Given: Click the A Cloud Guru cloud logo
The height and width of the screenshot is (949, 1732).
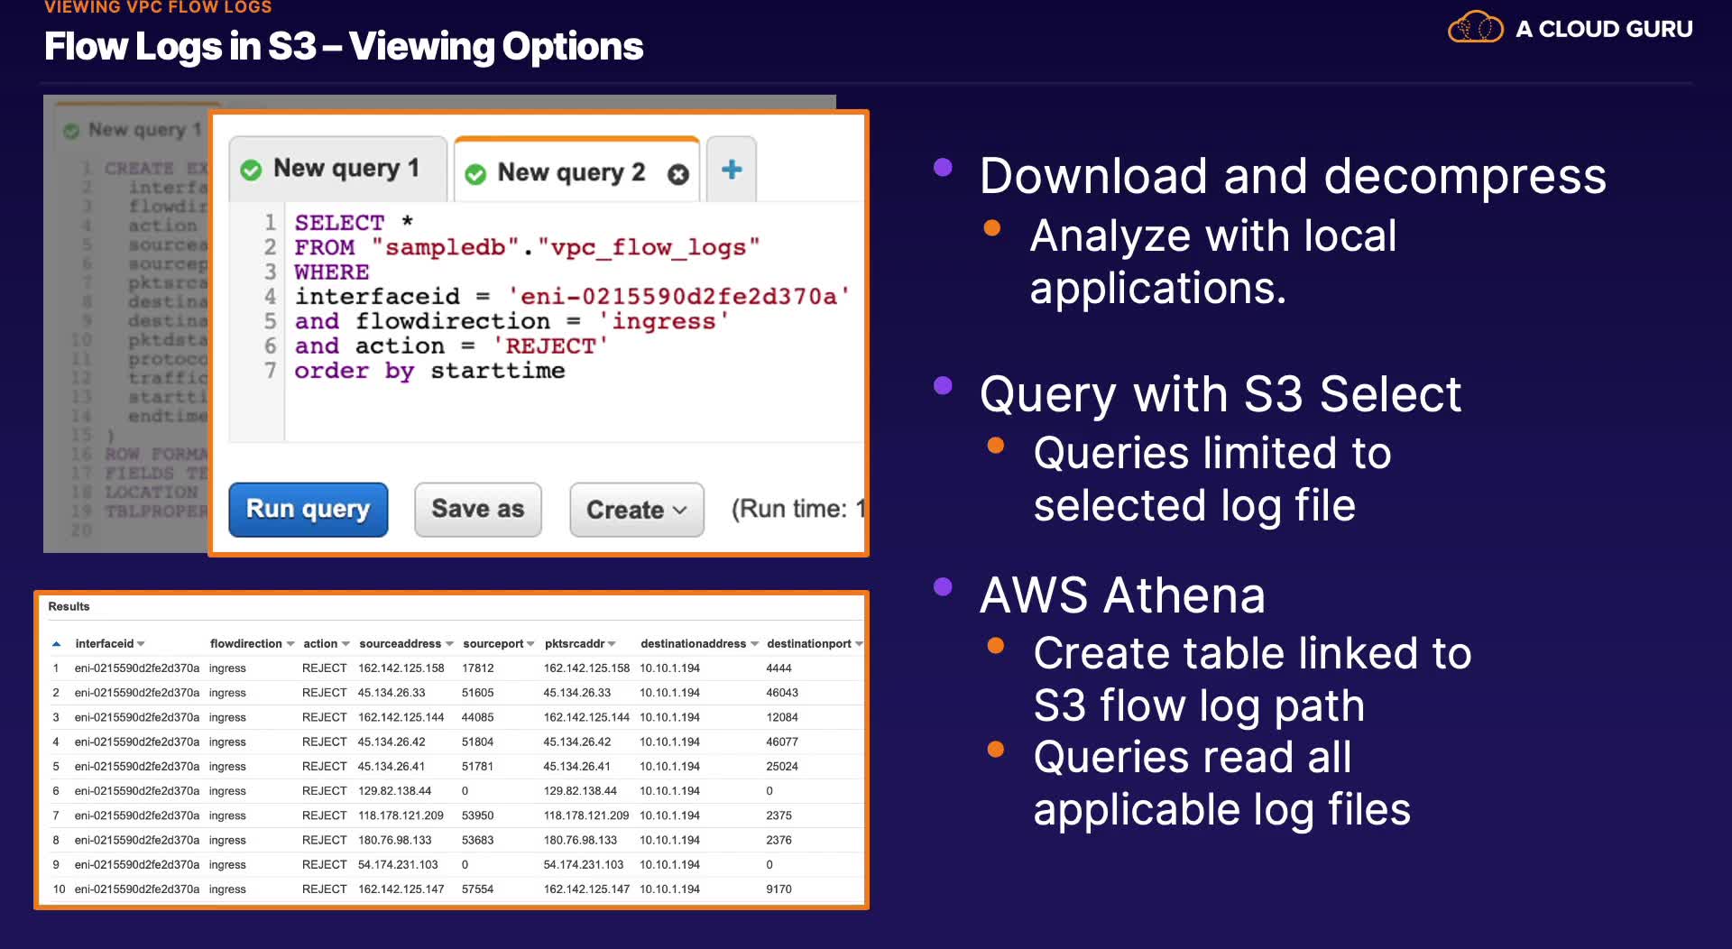Looking at the screenshot, I should [x=1475, y=28].
